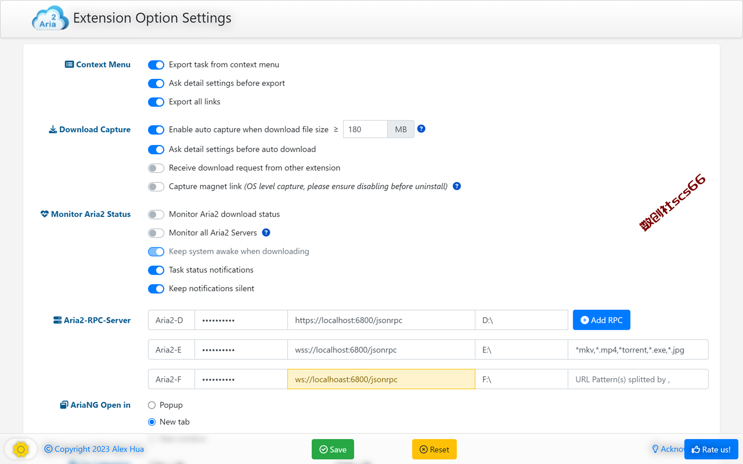Click the Download Capture section label
Viewport: 743px width, 464px height.
pyautogui.click(x=95, y=129)
